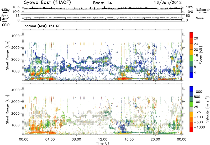Click the "28" label on the Power colorbar

pos(196,38)
